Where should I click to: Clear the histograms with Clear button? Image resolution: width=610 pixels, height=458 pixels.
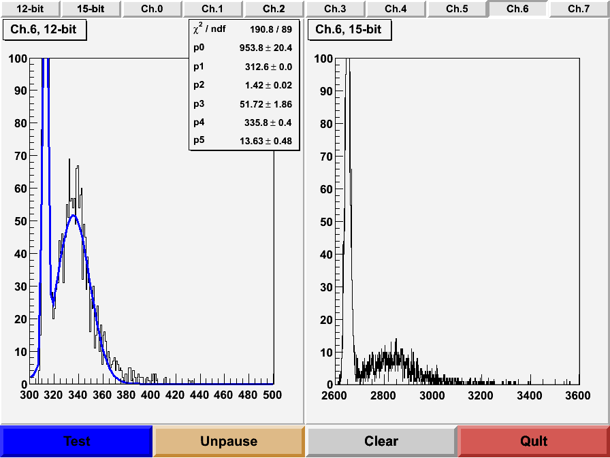coord(381,442)
